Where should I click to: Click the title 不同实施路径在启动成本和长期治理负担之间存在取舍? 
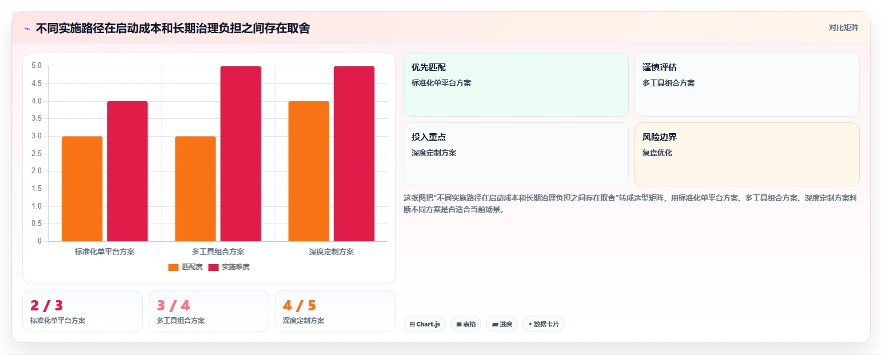coord(173,28)
